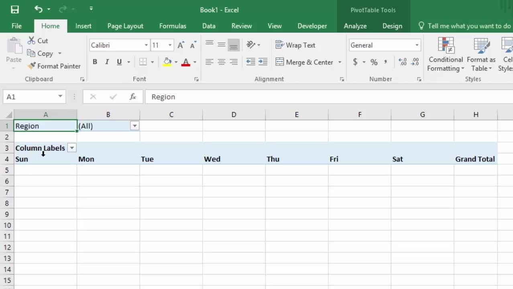The image size is (513, 289).
Task: Click the formula bar input field
Action: tap(241, 96)
